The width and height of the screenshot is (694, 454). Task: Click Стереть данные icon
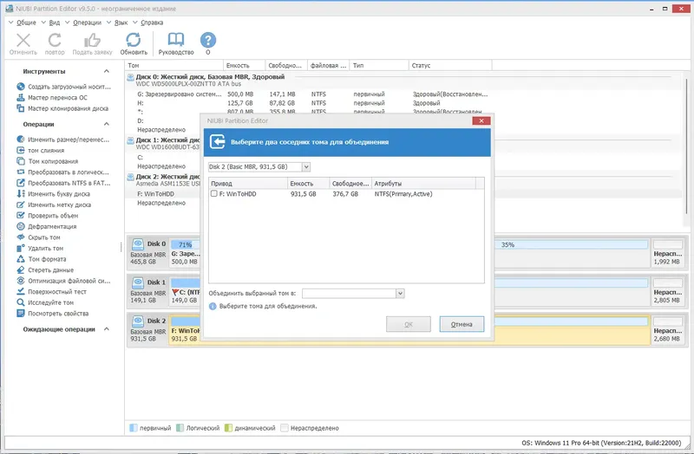(20, 270)
